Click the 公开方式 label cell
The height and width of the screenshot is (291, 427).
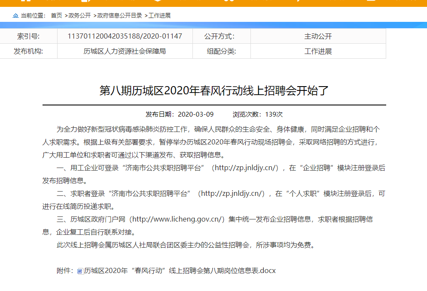221,36
